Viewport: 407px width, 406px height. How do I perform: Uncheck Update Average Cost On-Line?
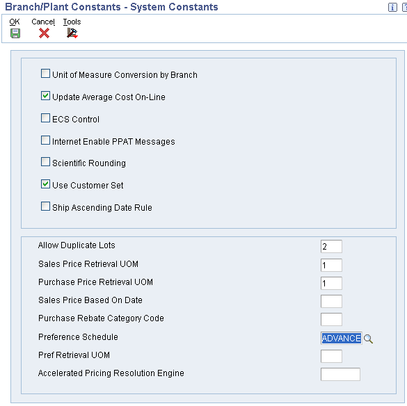click(x=45, y=96)
